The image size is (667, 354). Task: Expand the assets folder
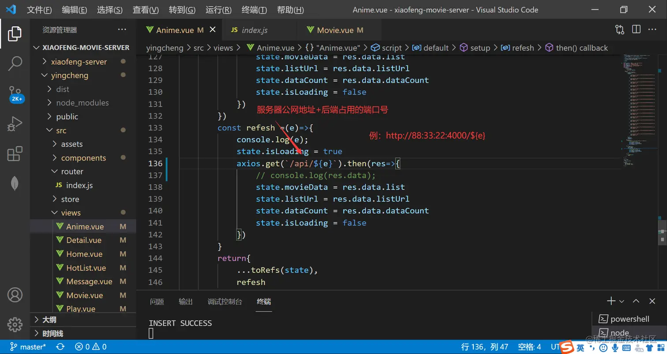(x=83, y=144)
